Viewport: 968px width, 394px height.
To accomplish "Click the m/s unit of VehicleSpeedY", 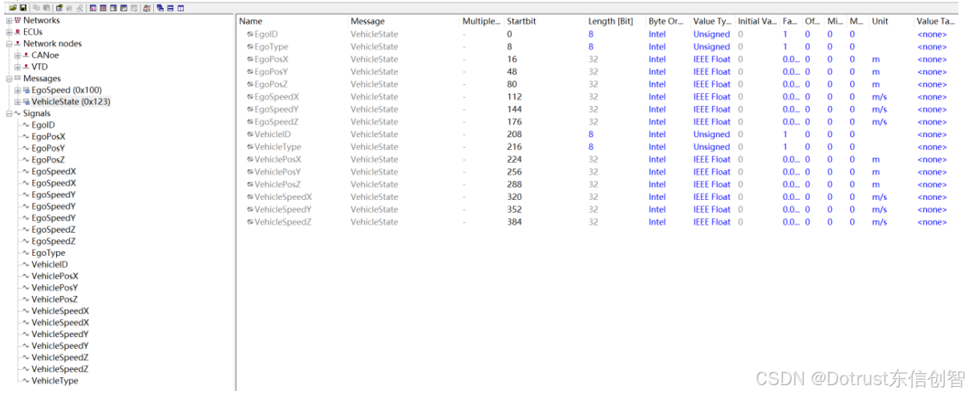I will click(879, 209).
